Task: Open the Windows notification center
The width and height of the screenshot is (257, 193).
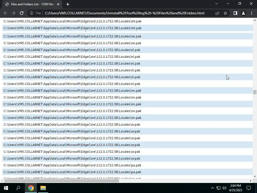Action: [249, 188]
